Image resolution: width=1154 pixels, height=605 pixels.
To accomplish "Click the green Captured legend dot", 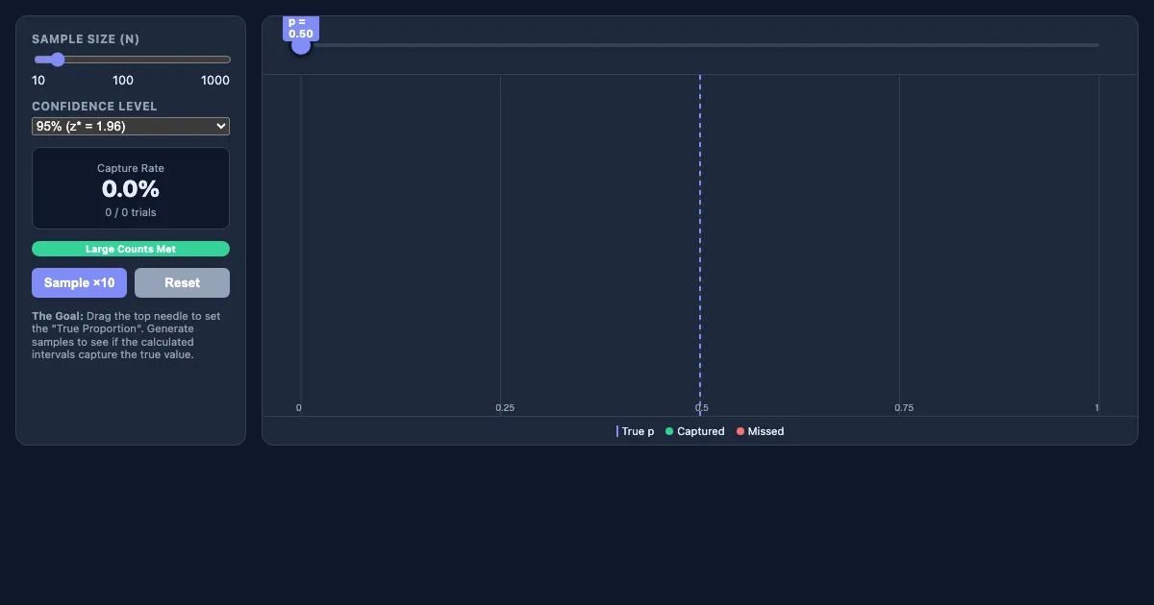I will [669, 431].
